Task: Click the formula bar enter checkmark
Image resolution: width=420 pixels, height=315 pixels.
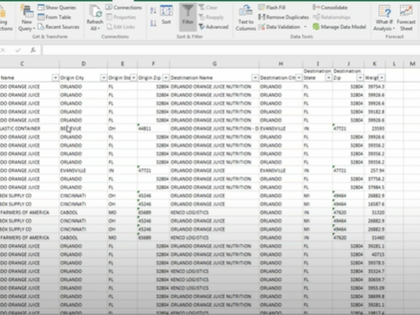Action: pos(18,50)
